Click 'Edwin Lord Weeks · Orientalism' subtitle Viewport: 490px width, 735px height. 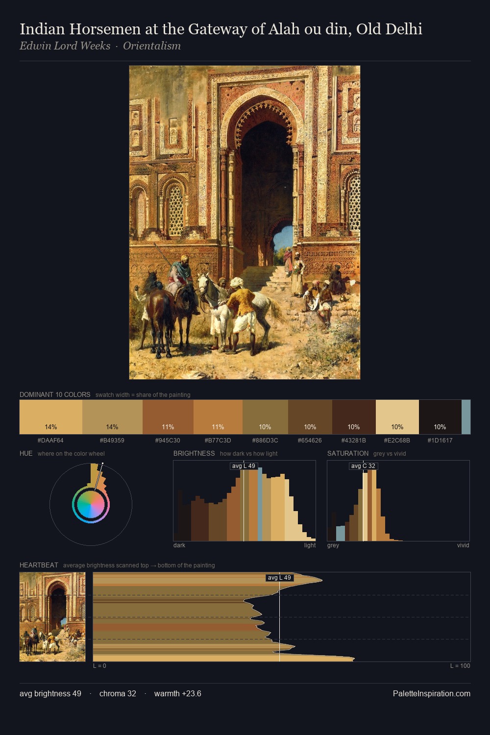(x=100, y=46)
